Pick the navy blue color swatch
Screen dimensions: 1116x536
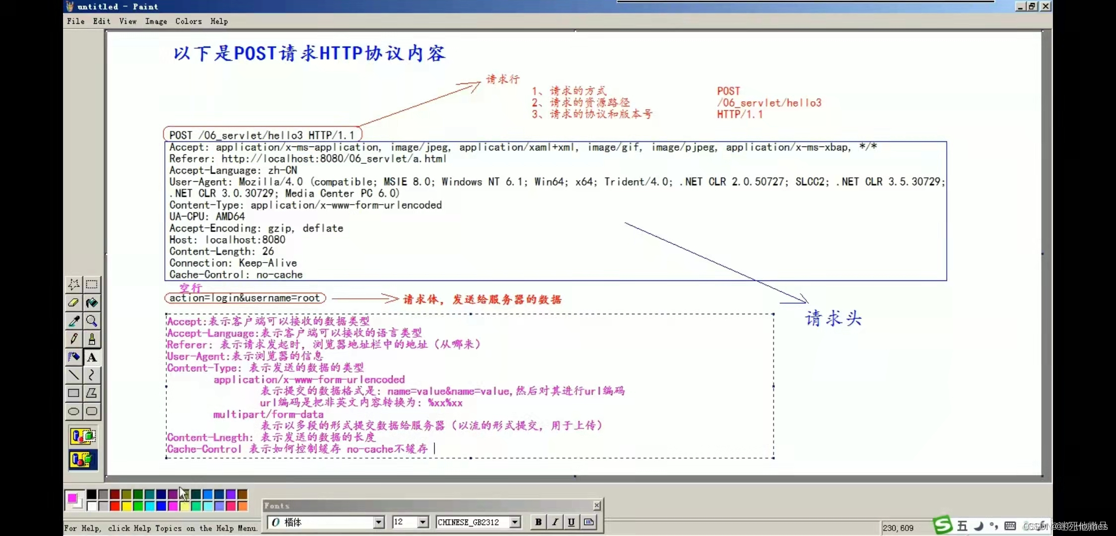(161, 494)
